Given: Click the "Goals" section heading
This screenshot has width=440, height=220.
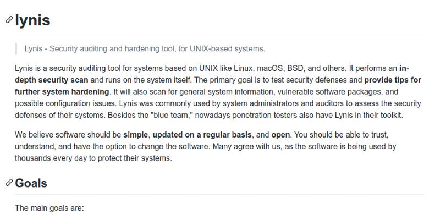Looking at the screenshot, I should coord(31,183).
